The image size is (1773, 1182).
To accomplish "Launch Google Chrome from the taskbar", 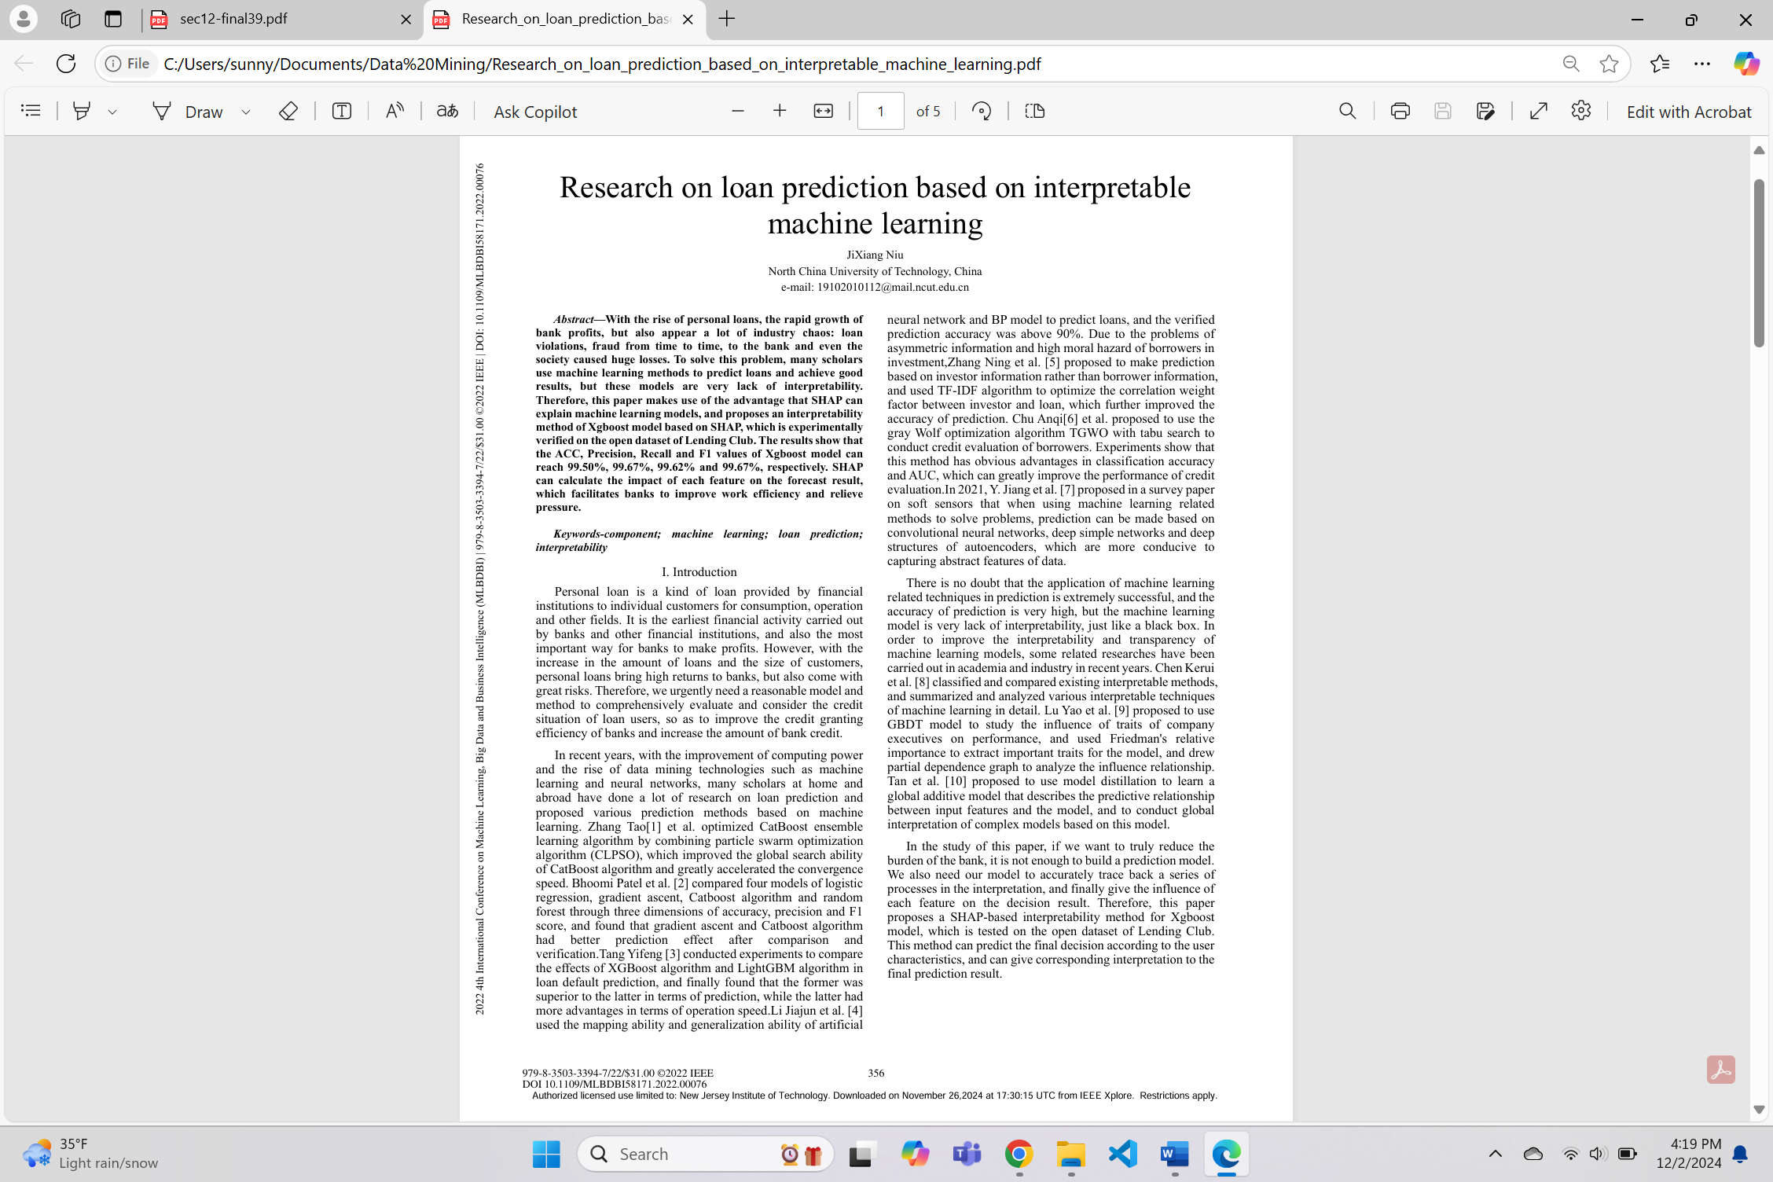I will tap(1018, 1154).
